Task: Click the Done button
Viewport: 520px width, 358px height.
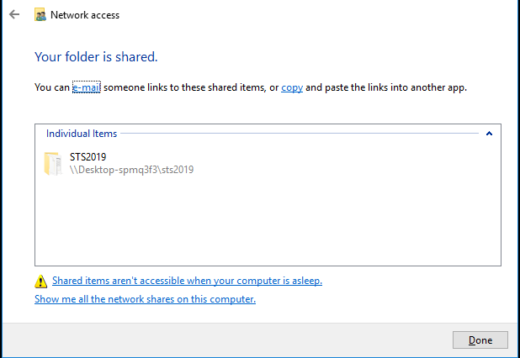Action: (480, 340)
